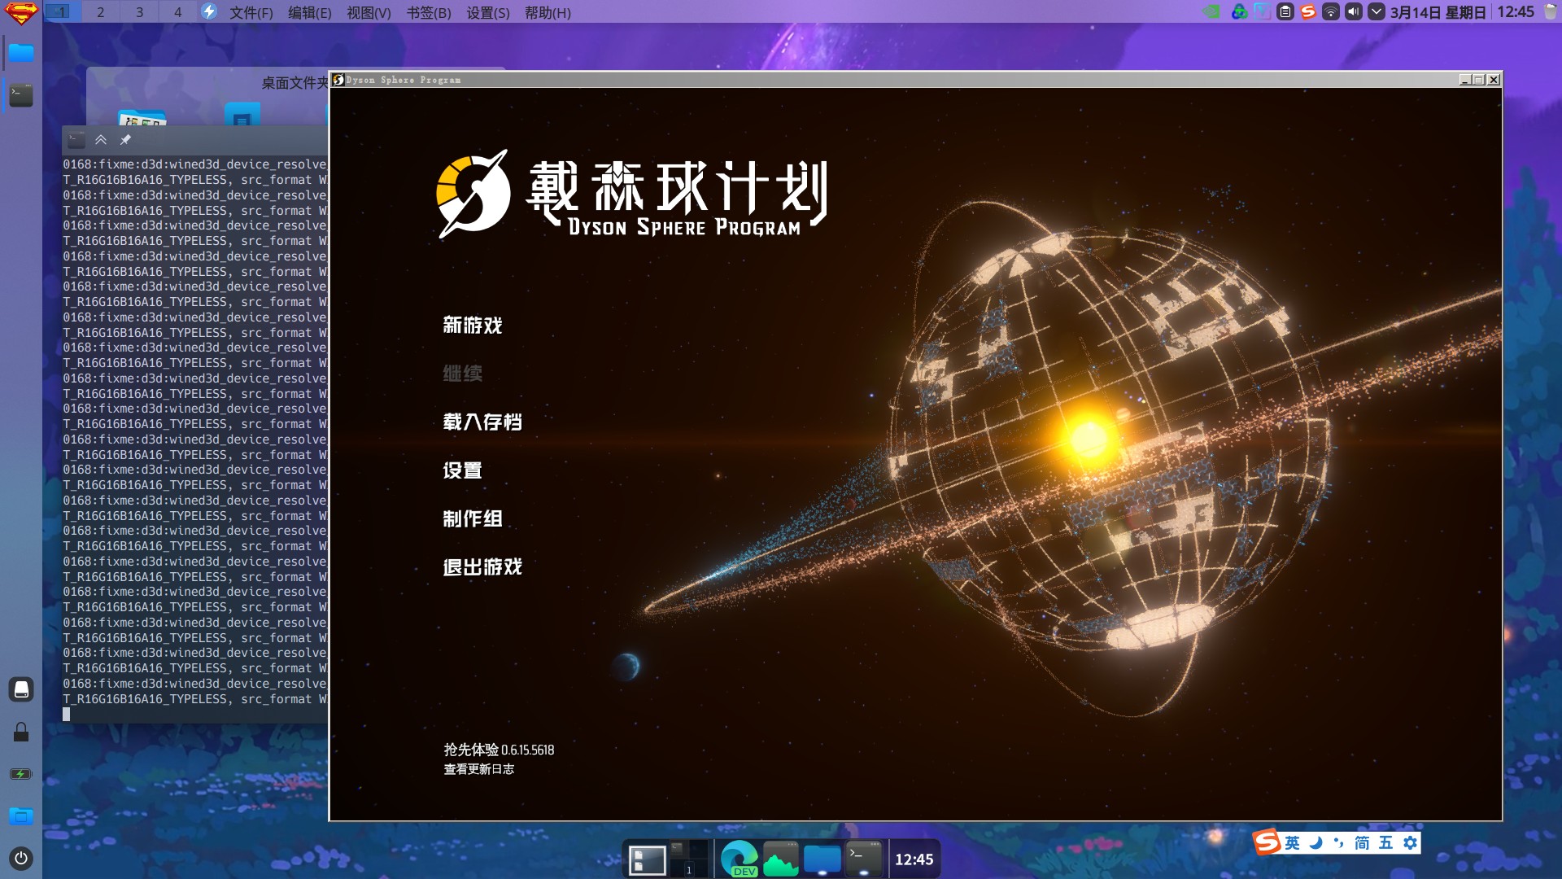
Task: Toggle 简 simplified Chinese on Sogou toolbar
Action: [x=1362, y=843]
